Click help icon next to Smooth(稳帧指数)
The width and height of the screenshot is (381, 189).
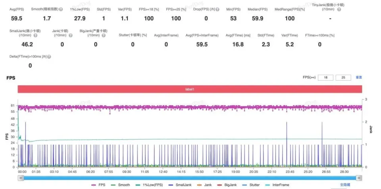pyautogui.click(x=61, y=9)
